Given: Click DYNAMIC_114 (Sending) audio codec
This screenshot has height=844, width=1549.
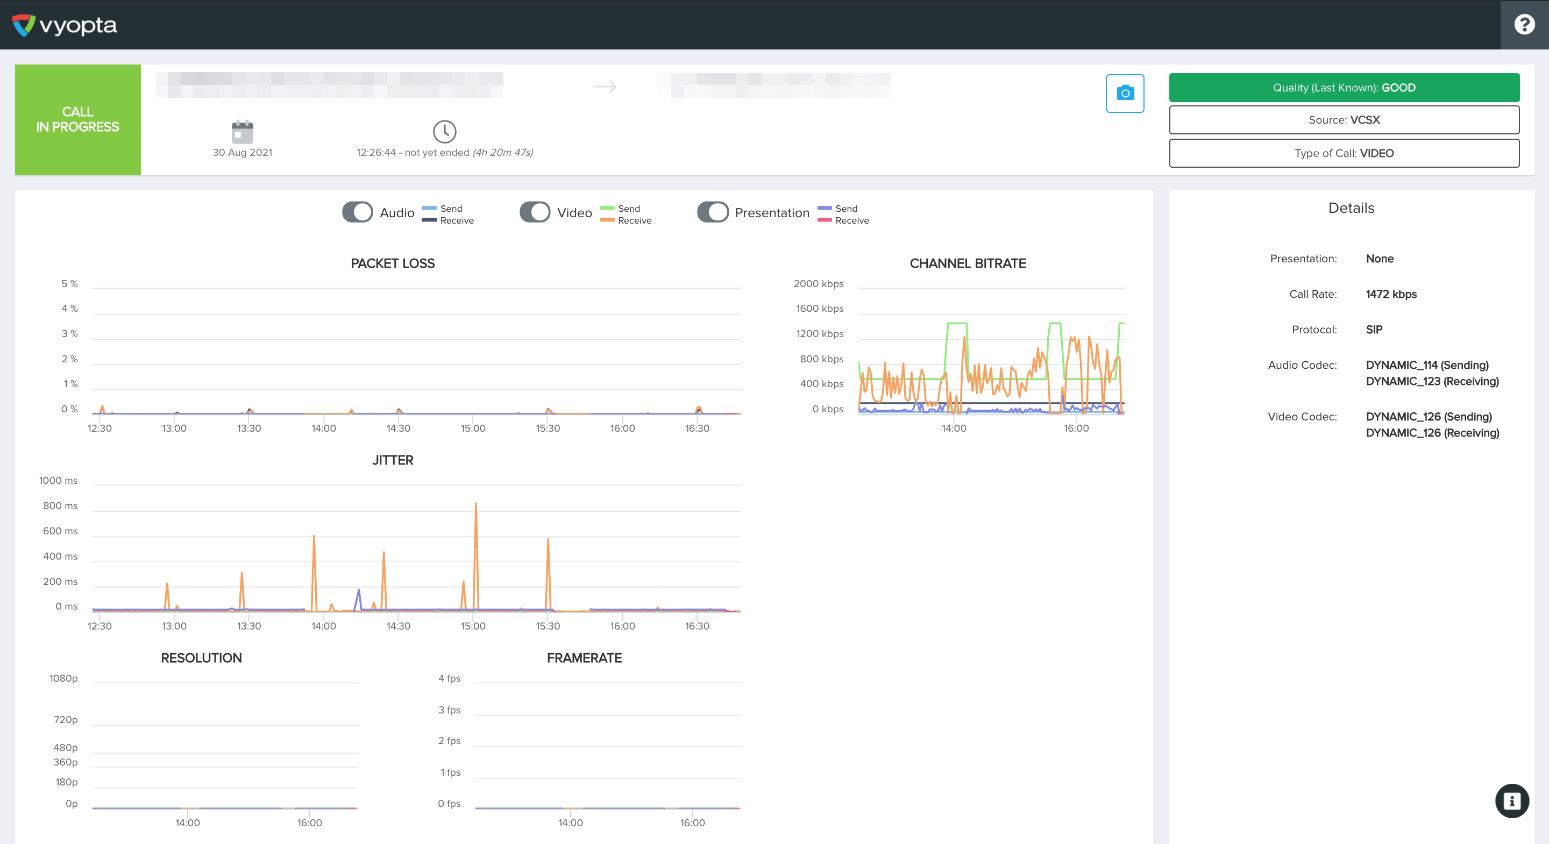Looking at the screenshot, I should (1427, 366).
